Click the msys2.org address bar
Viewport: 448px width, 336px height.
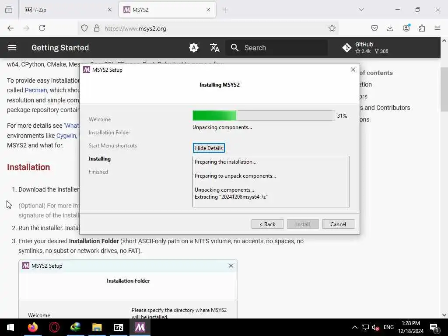tap(208, 28)
